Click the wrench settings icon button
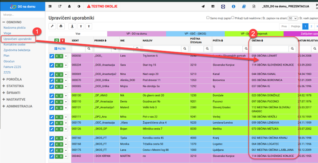 pyautogui.click(x=52, y=26)
